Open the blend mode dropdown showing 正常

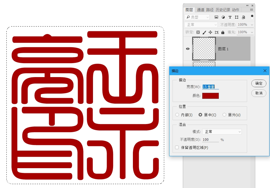[x=200, y=25]
